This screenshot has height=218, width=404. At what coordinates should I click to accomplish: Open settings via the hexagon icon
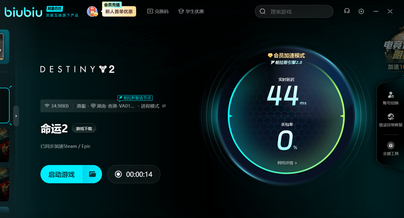pos(361,11)
